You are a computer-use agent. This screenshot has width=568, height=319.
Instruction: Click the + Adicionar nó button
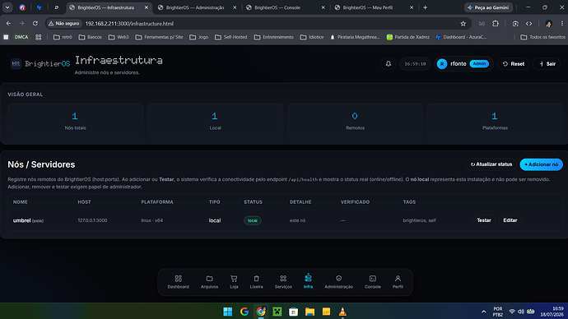click(x=541, y=164)
